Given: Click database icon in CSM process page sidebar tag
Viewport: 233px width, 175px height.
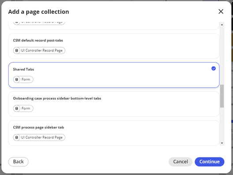Looking at the screenshot, I should [x=17, y=138].
